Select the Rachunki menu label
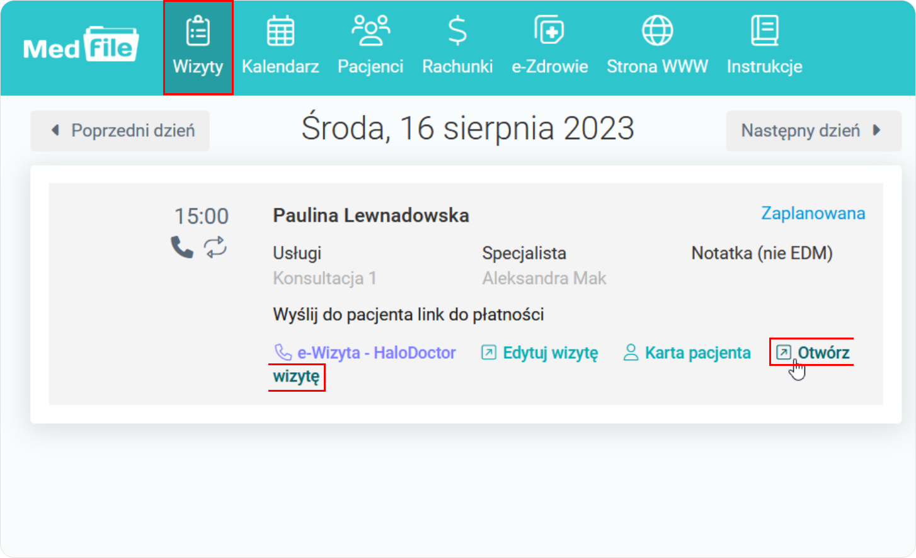Screen dimensions: 916x558 pos(457,66)
